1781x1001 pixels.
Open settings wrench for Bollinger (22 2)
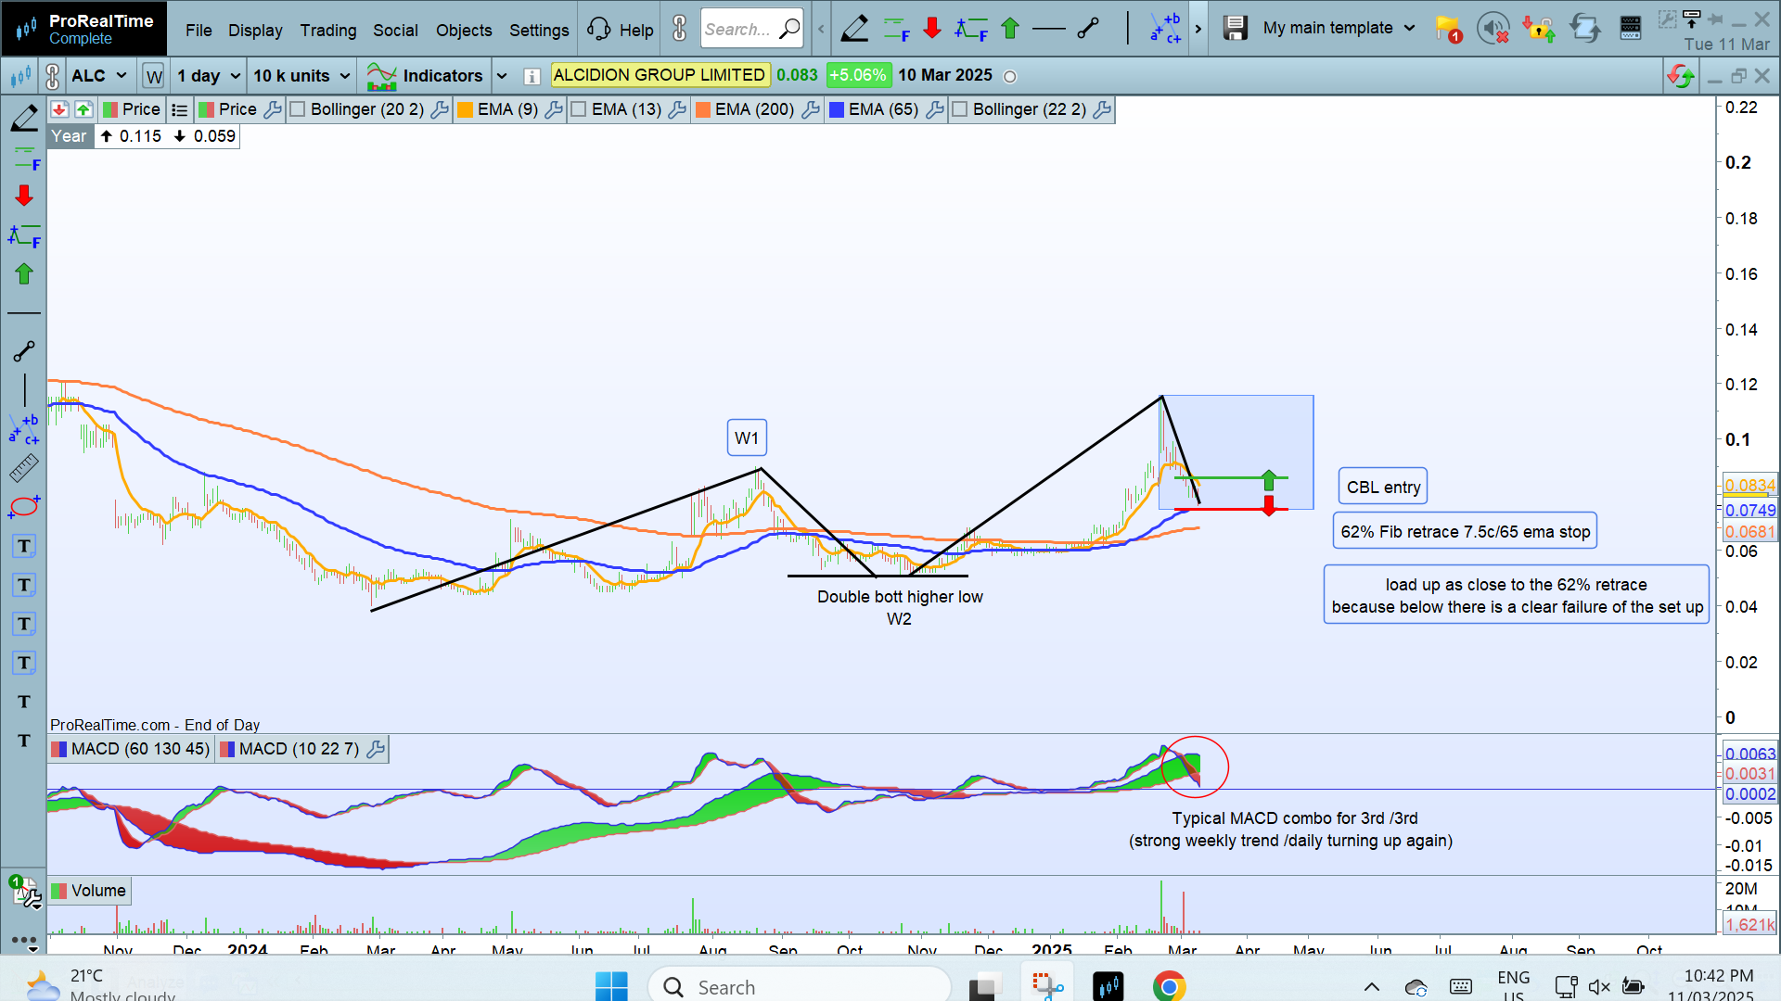coord(1102,109)
